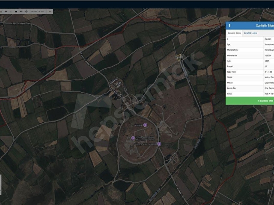Click the İlçe row value Kocasinan
Image resolution: width=274 pixels, height=205 pixels.
pyautogui.click(x=269, y=44)
